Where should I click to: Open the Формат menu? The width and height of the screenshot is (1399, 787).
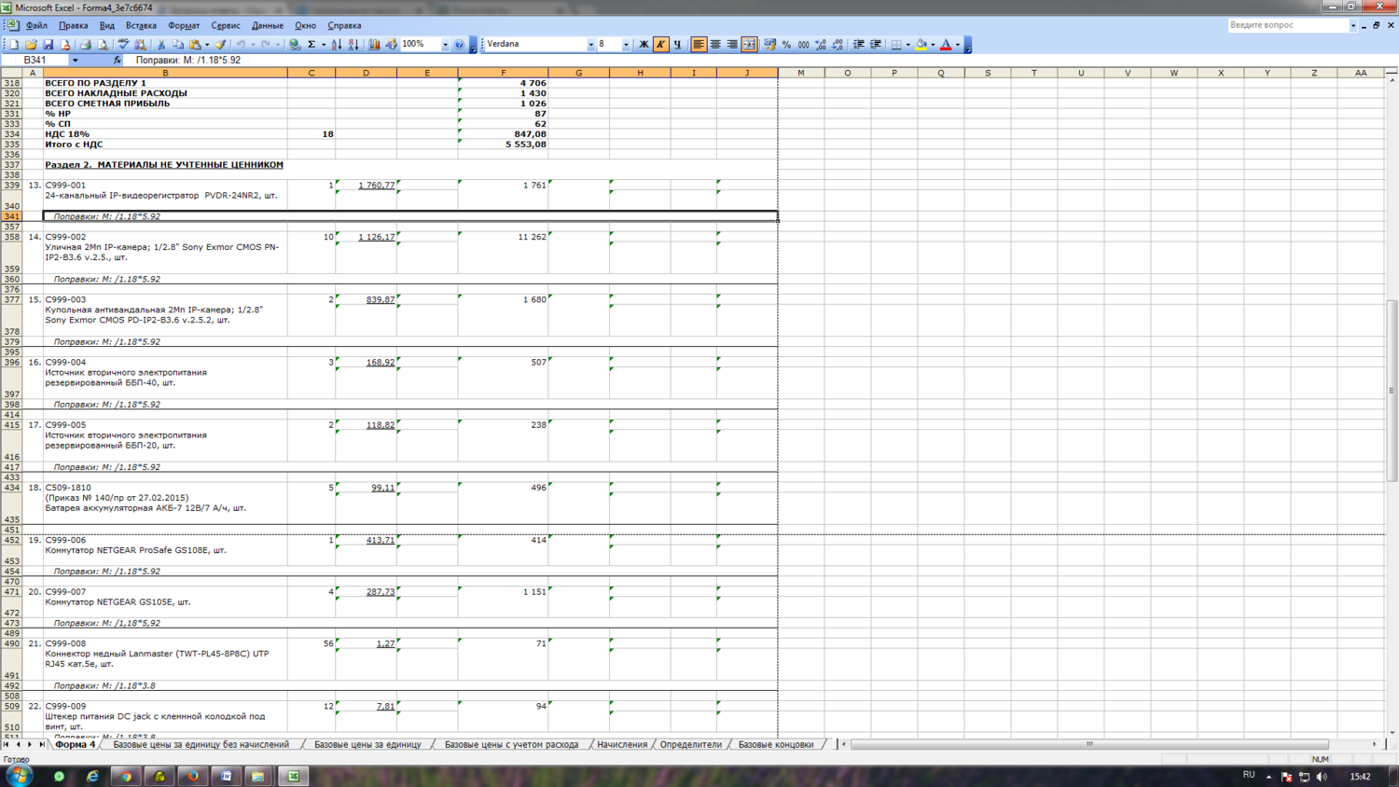coord(184,25)
